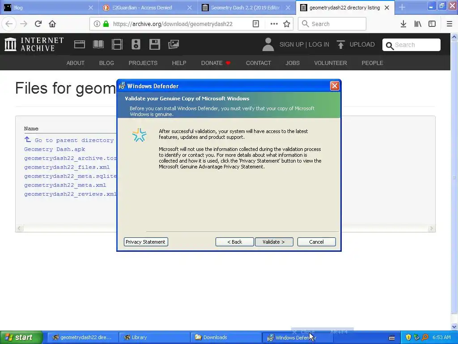
Task: Click the orange magnifier tray icon
Action: (425, 337)
